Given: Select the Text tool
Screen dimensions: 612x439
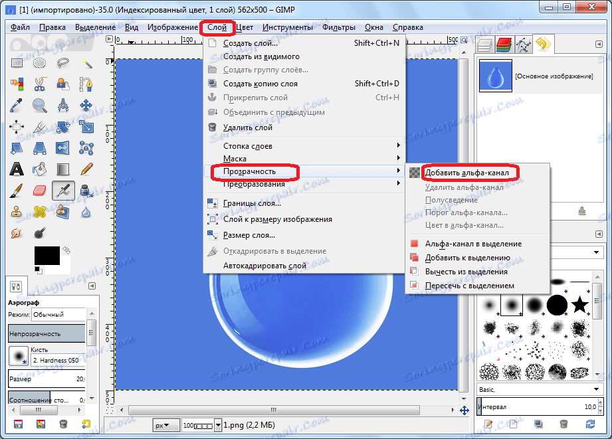Looking at the screenshot, I should click(17, 169).
